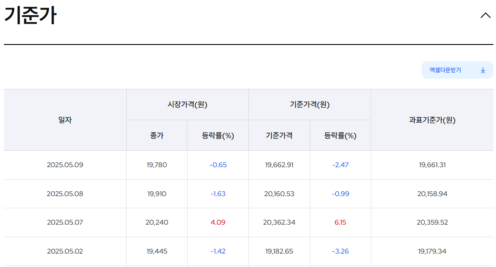Click 등락률(%) under 시장가격

click(x=218, y=135)
